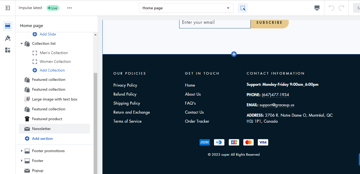The image size is (360, 174).
Task: Insert new section via blue plus above footer
Action: point(234,54)
